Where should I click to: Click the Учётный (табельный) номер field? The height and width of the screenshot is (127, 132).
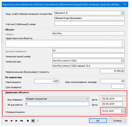pos(90,23)
